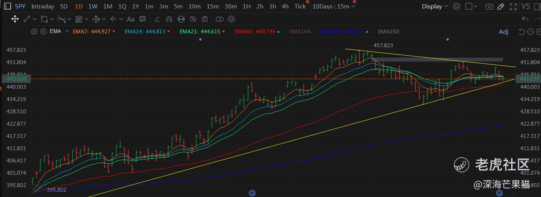Open drawing toolbar settings gear

point(231,19)
